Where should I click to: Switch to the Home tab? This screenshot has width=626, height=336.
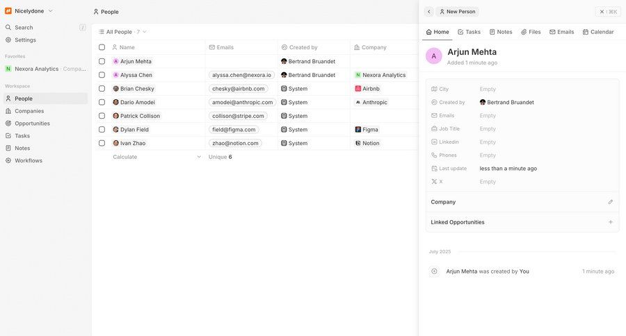click(438, 32)
